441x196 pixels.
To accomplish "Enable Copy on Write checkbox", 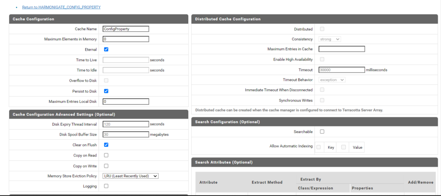I will (106, 166).
